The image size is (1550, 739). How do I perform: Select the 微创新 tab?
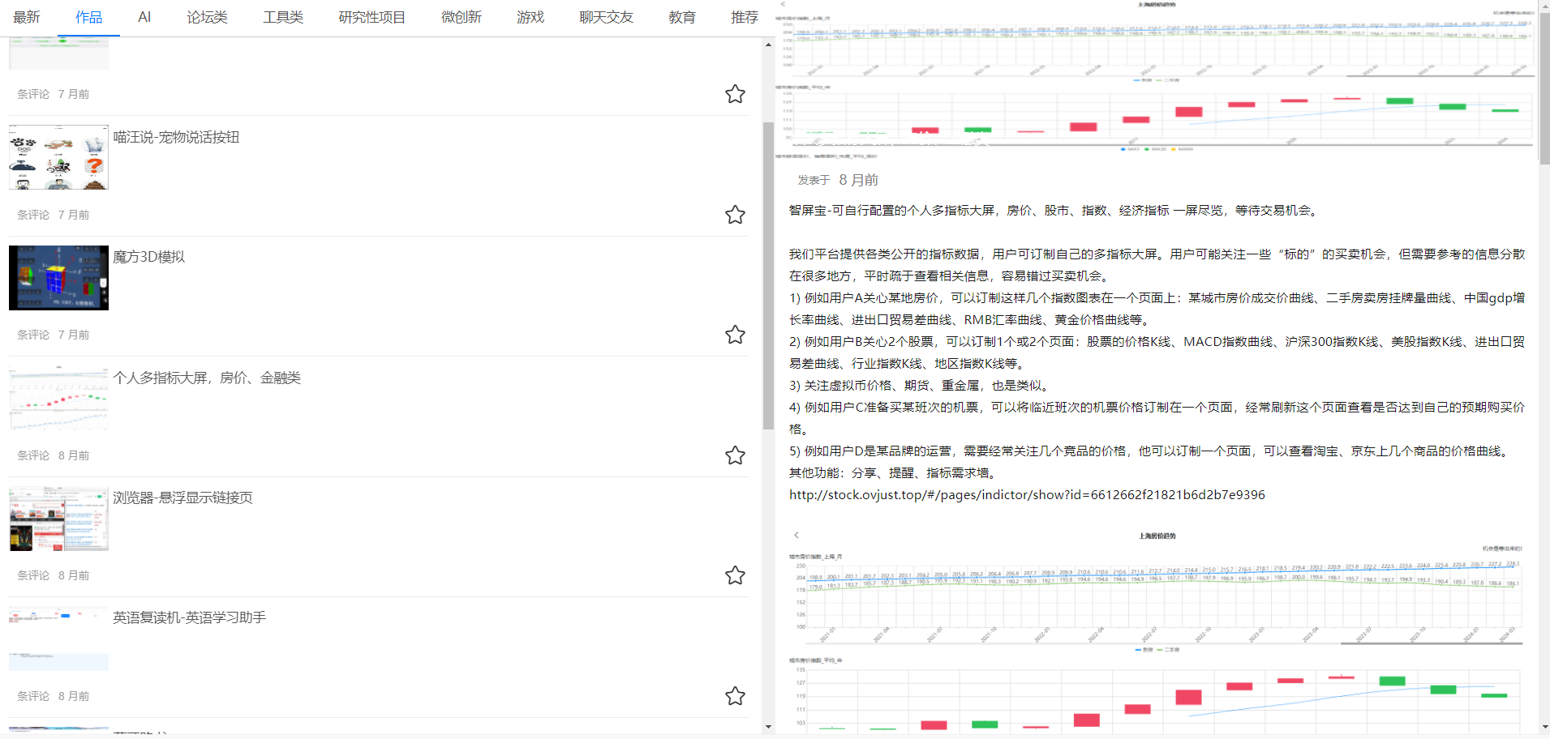pyautogui.click(x=462, y=17)
